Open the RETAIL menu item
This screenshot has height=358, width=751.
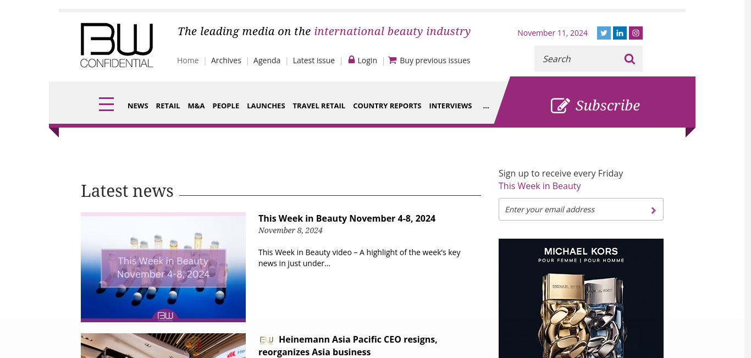[x=168, y=106]
